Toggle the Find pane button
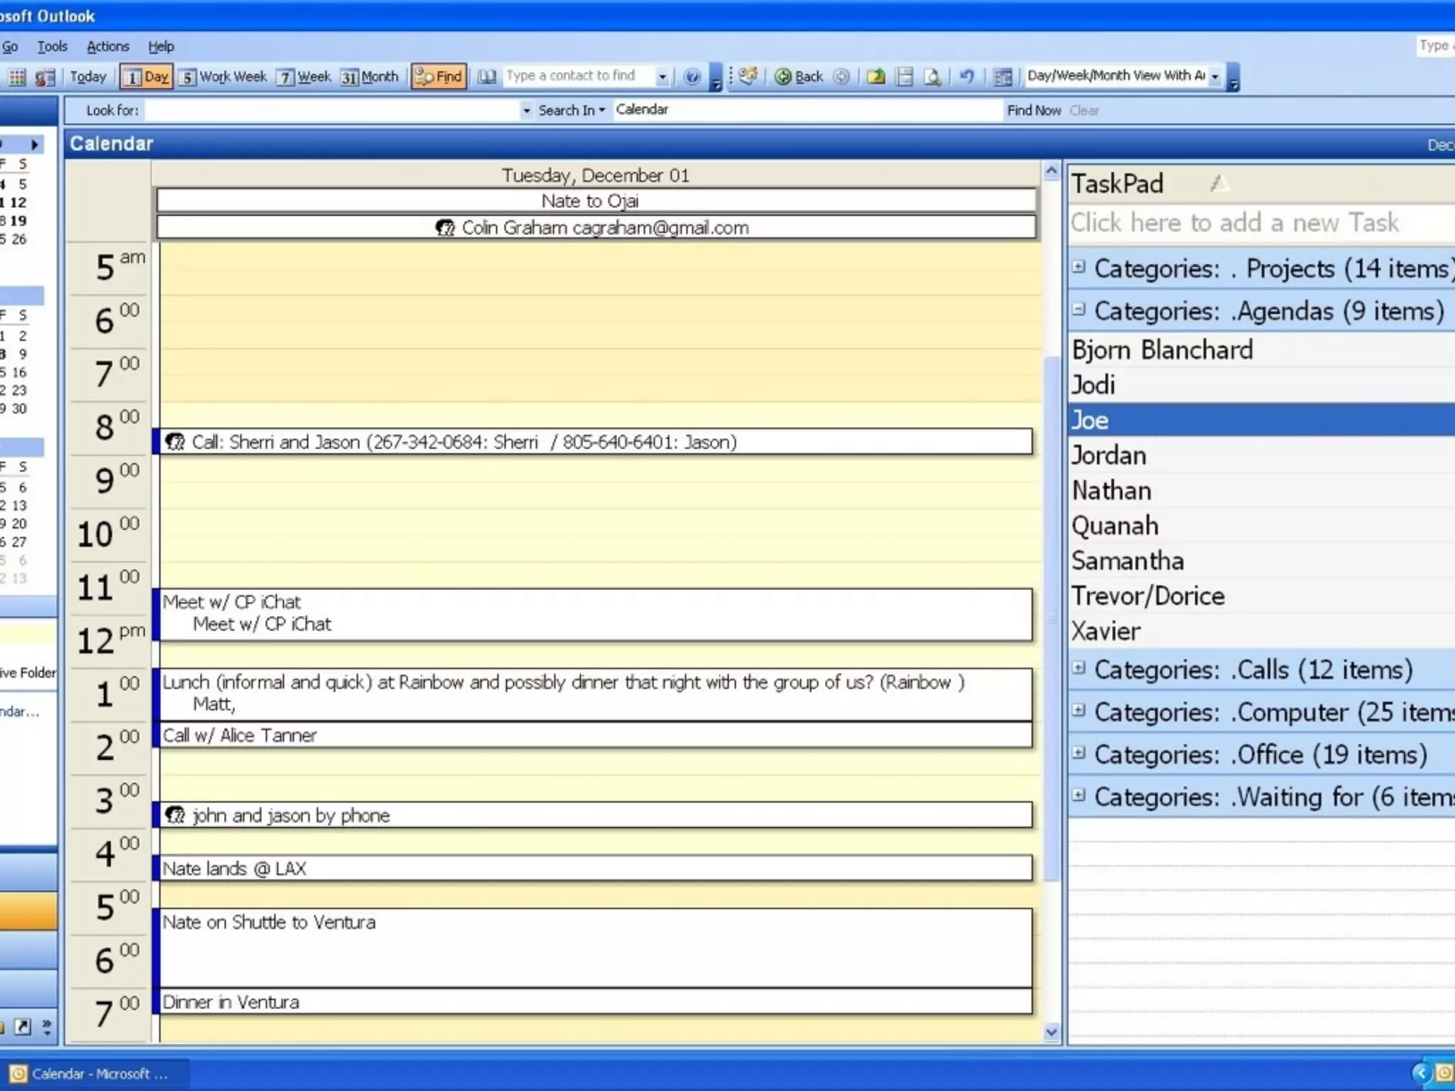This screenshot has width=1455, height=1091. [438, 77]
